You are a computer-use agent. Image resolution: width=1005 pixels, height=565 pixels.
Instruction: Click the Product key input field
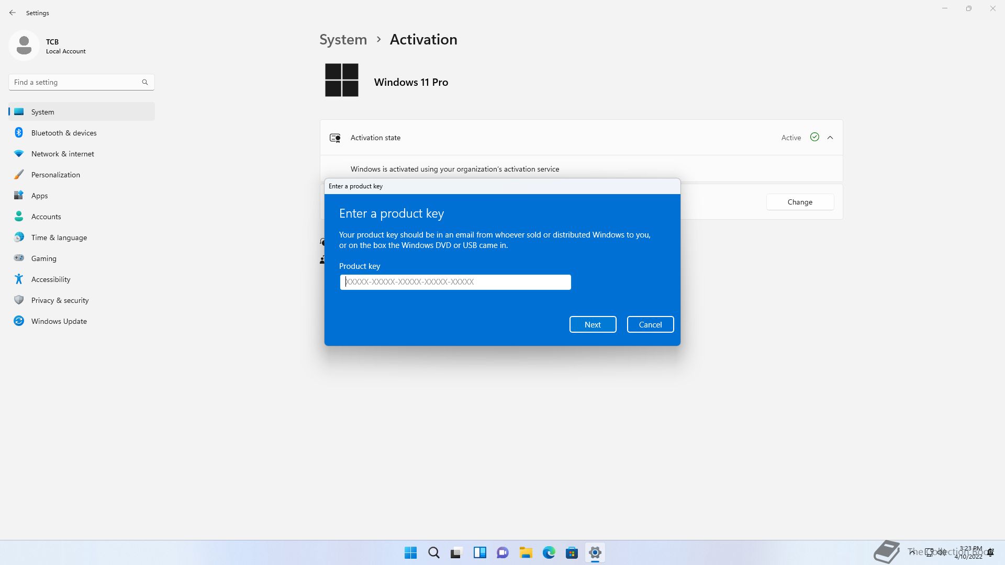[455, 282]
